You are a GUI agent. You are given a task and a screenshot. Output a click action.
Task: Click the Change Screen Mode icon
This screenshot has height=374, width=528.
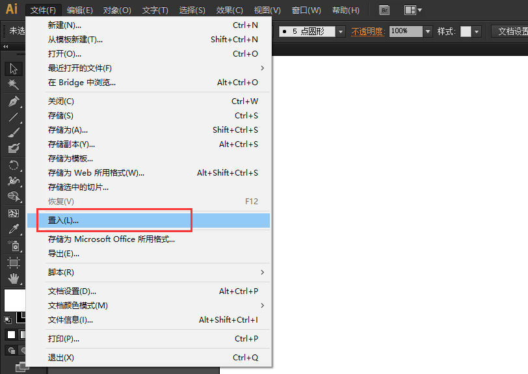pyautogui.click(x=21, y=367)
